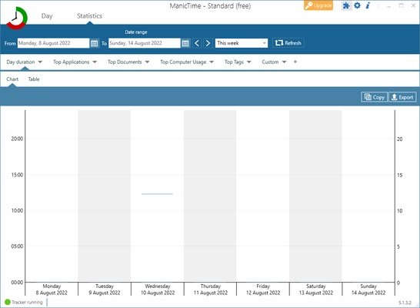This screenshot has height=308, width=420.
Task: Click the Monday 8 August 2022 label
Action: click(52, 290)
